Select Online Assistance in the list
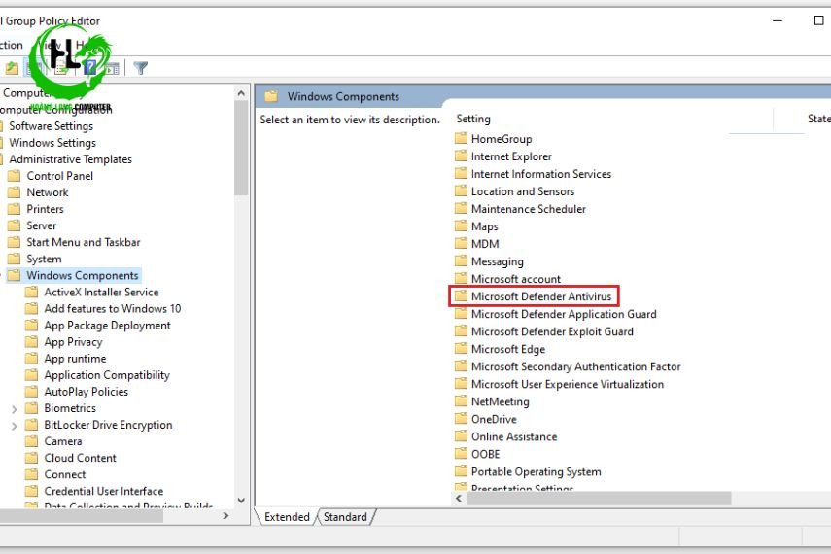The height and width of the screenshot is (554, 831). (506, 436)
